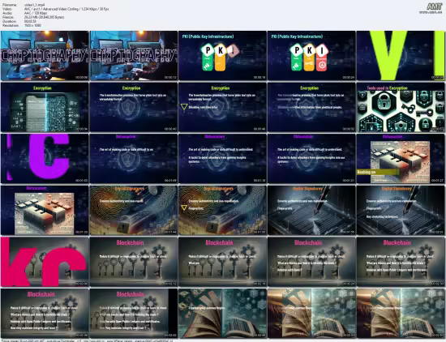Open the first Cryptography title frame

coord(45,56)
